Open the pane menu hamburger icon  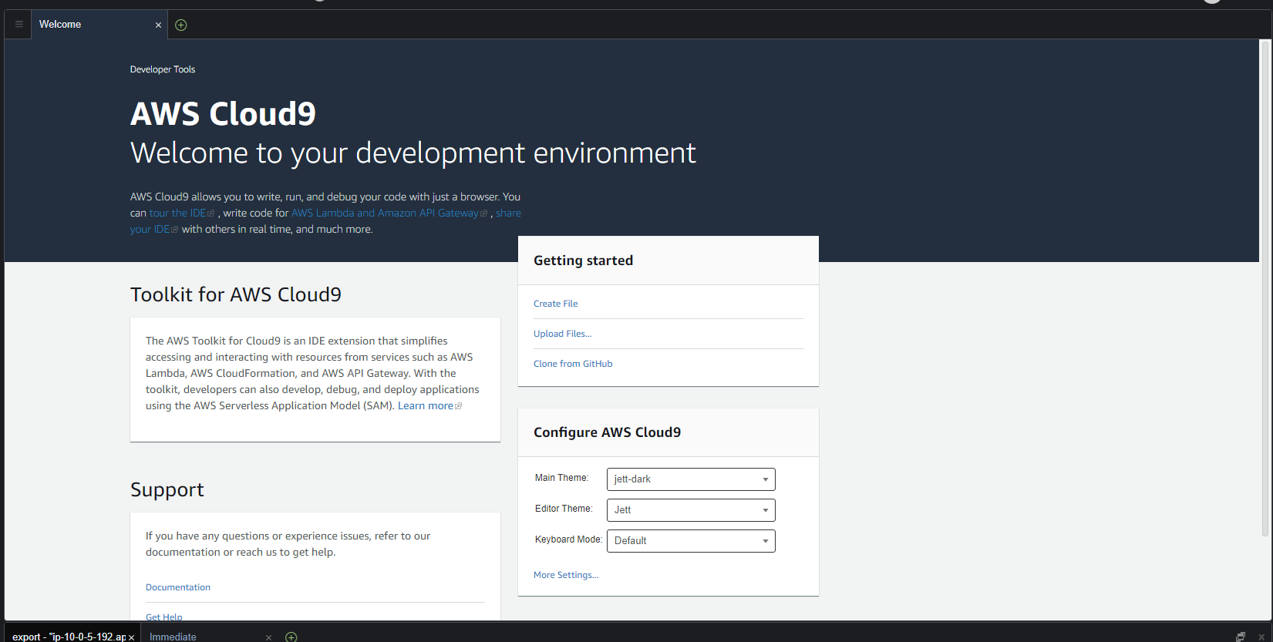[19, 25]
